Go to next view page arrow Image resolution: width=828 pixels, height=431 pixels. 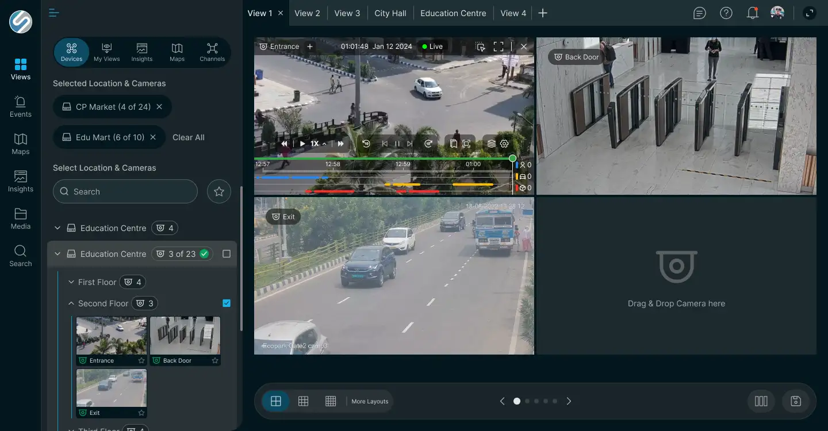(569, 401)
